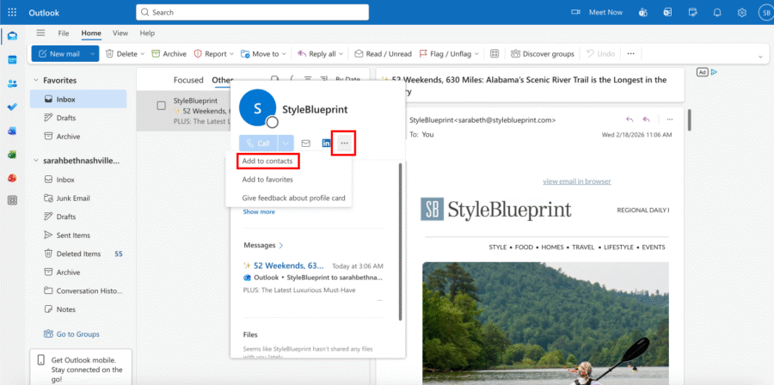The width and height of the screenshot is (774, 385).
Task: Open the Flag / Unflag dropdown arrow
Action: click(x=476, y=54)
